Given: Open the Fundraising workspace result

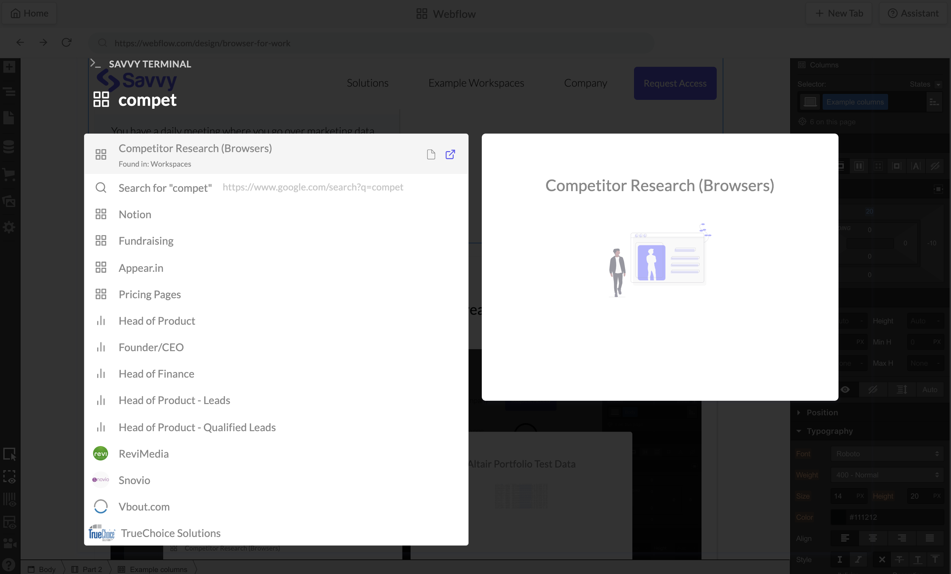Looking at the screenshot, I should click(276, 241).
